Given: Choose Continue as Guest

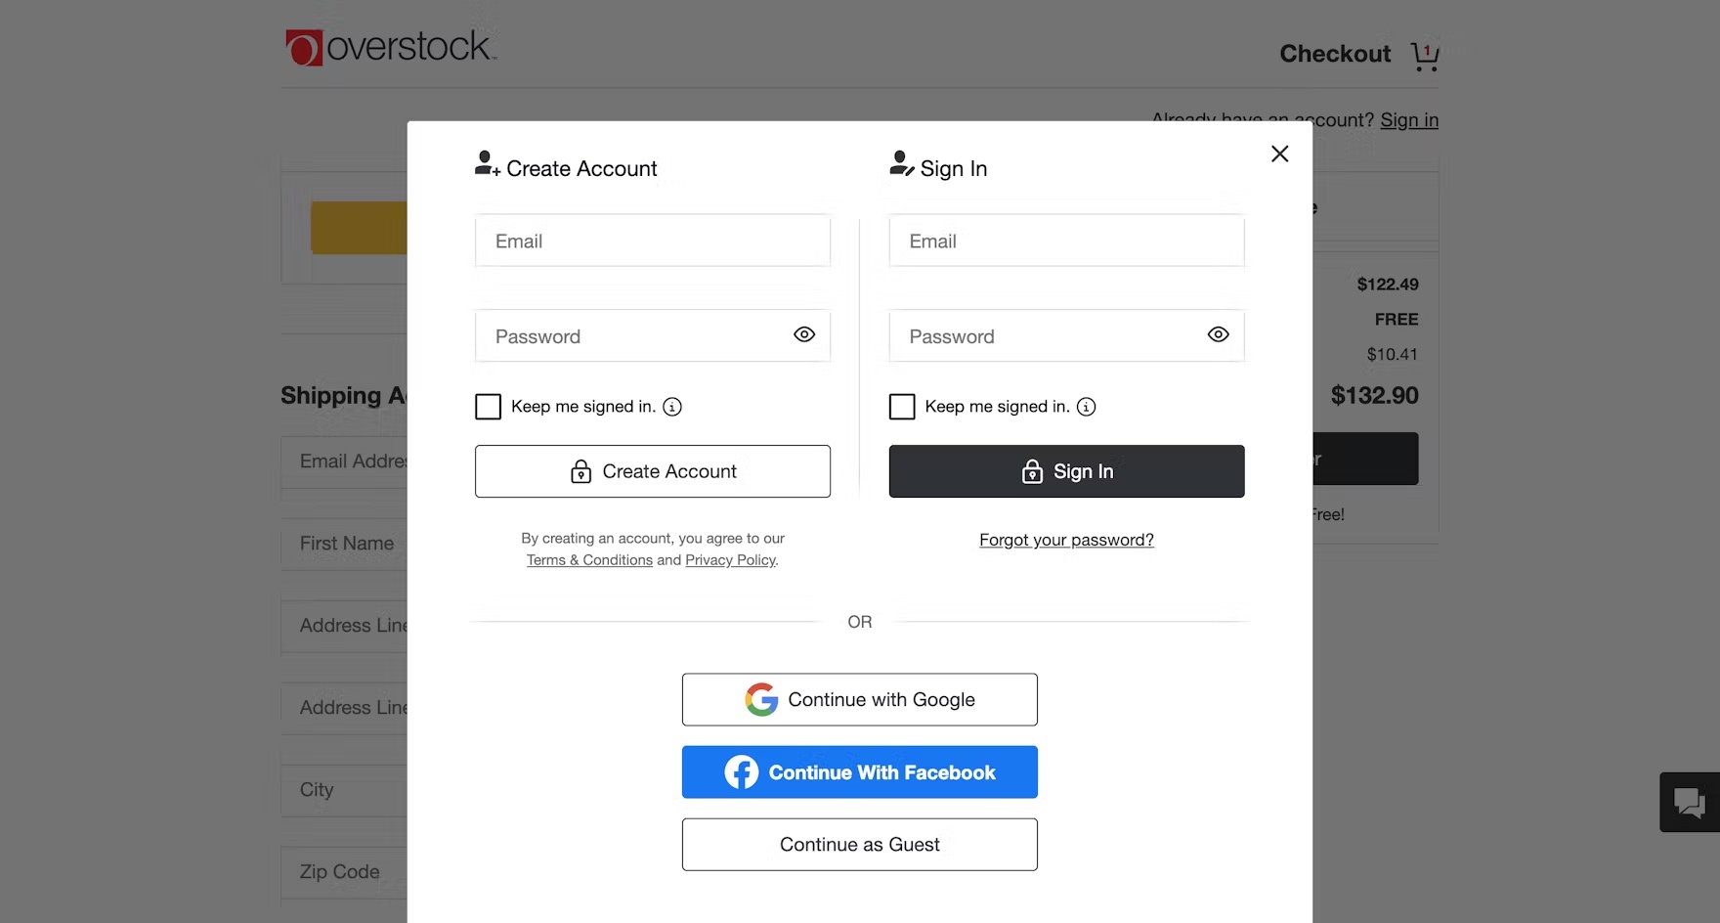Looking at the screenshot, I should (859, 845).
